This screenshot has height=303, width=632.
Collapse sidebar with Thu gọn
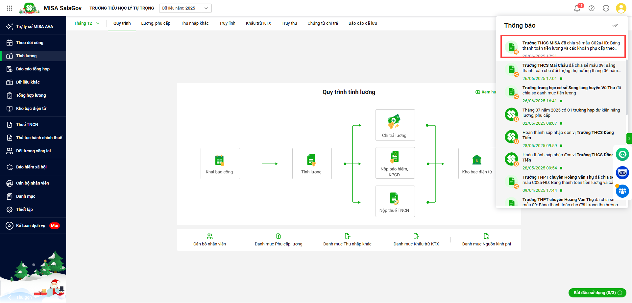(20, 297)
